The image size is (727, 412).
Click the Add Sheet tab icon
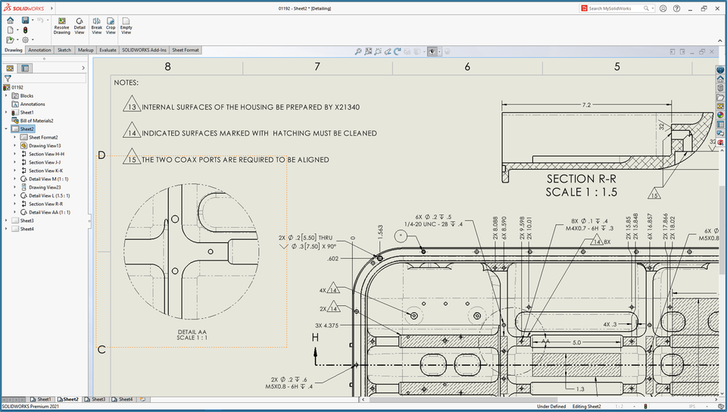143,399
